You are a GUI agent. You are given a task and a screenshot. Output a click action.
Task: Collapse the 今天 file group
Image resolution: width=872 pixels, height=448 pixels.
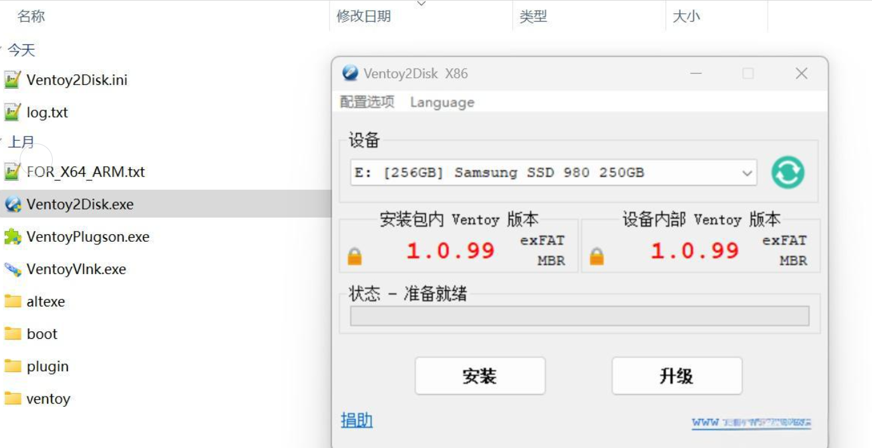click(3, 49)
